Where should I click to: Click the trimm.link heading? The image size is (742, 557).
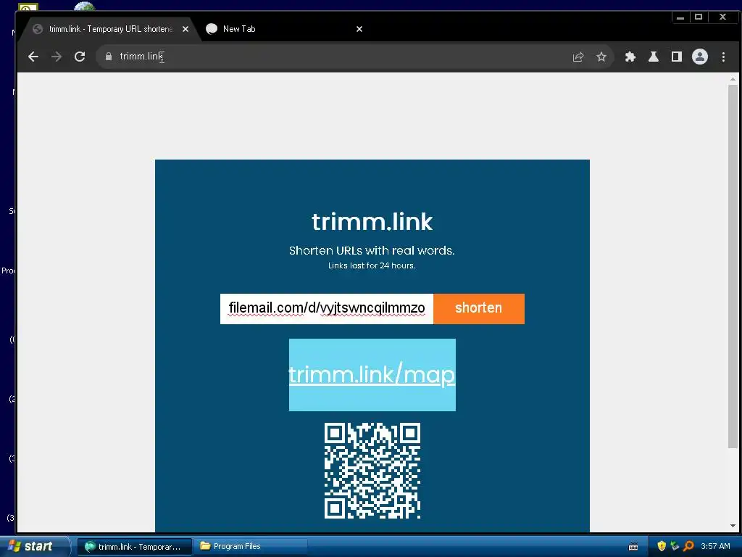point(372,222)
